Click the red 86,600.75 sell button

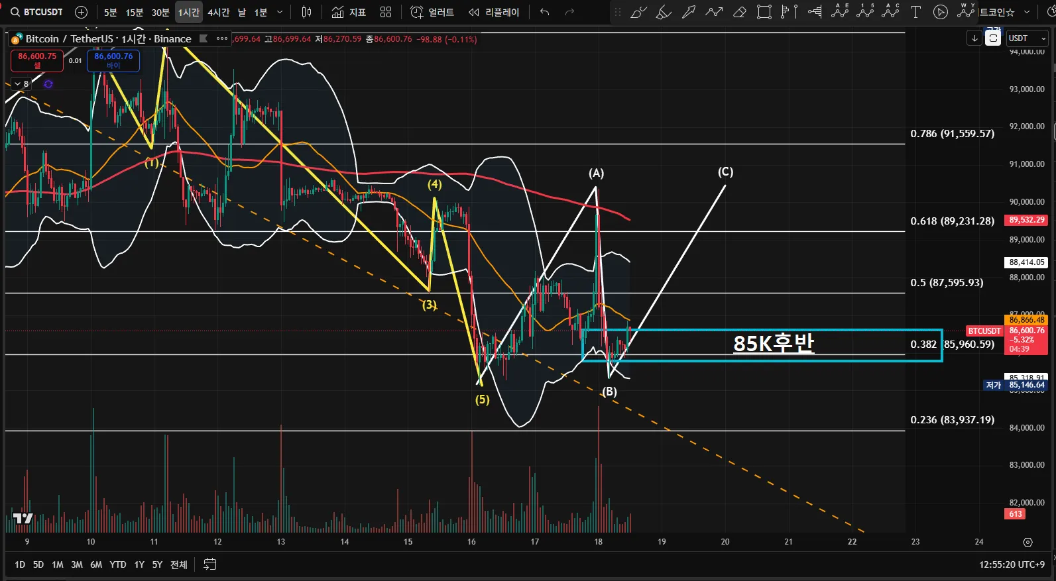click(37, 60)
